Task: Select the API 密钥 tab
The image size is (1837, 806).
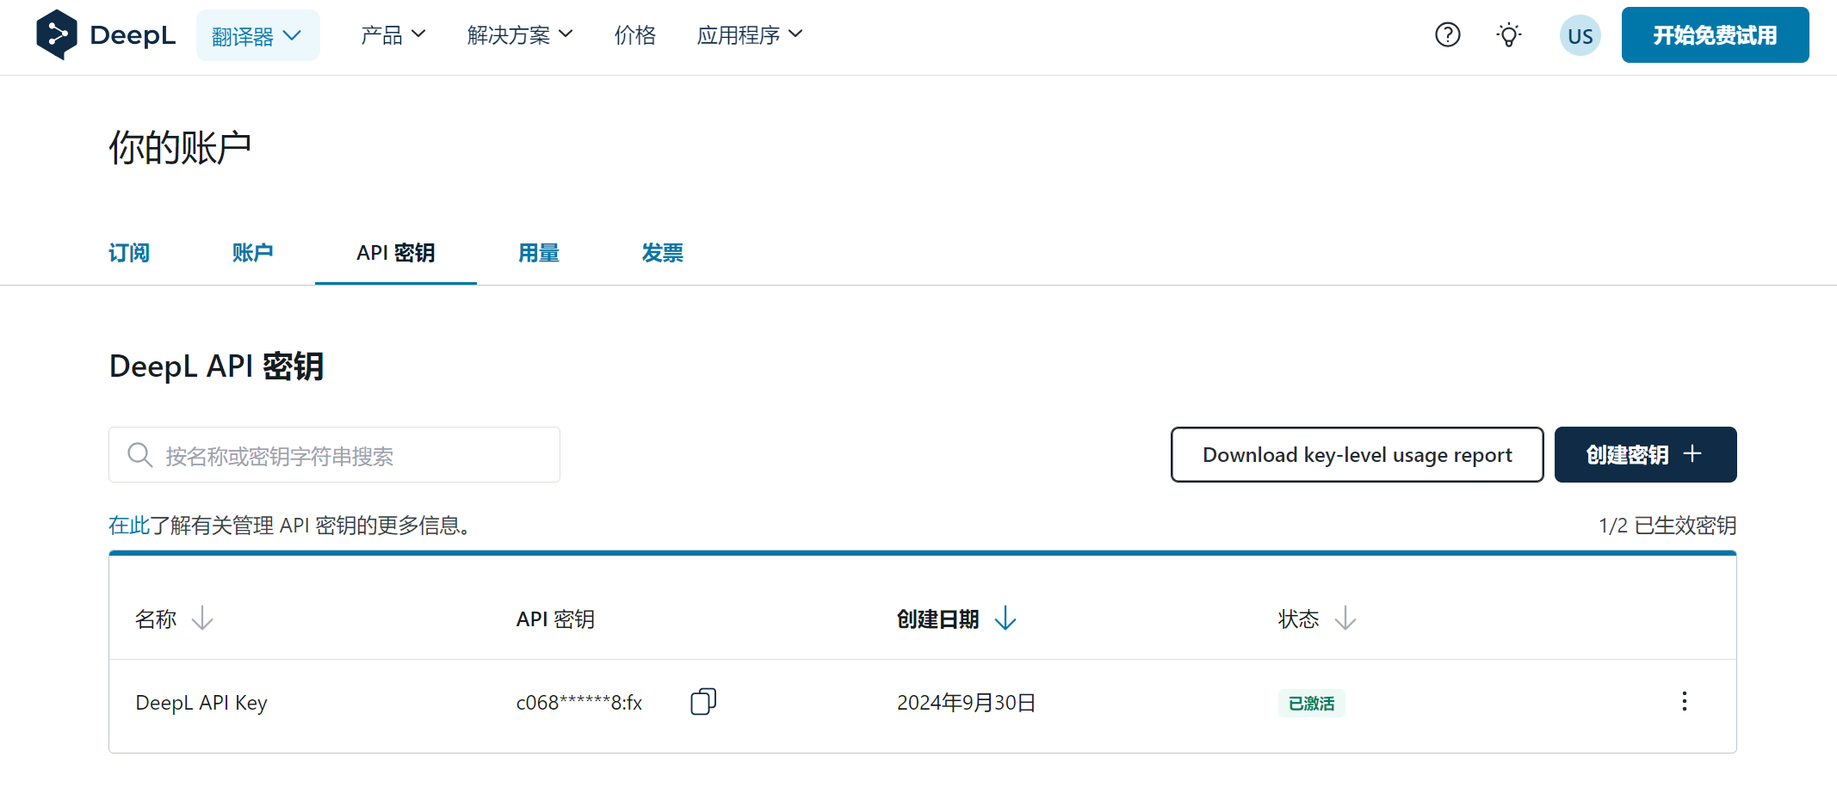Action: 396,253
